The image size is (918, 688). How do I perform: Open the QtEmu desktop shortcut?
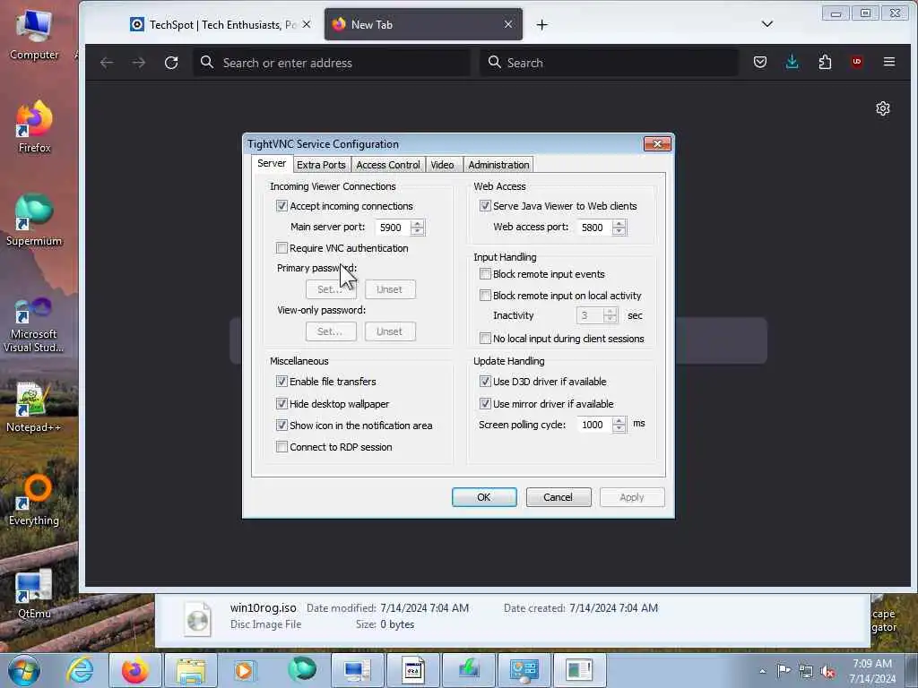[x=34, y=593]
